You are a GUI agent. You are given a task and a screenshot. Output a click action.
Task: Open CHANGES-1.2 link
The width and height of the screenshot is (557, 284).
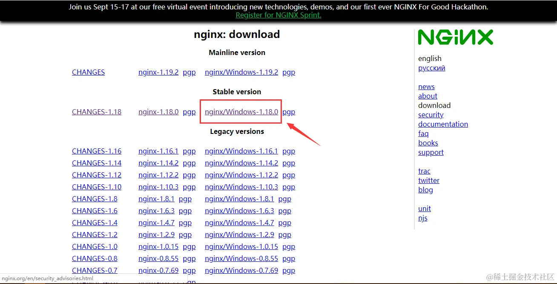pos(95,235)
